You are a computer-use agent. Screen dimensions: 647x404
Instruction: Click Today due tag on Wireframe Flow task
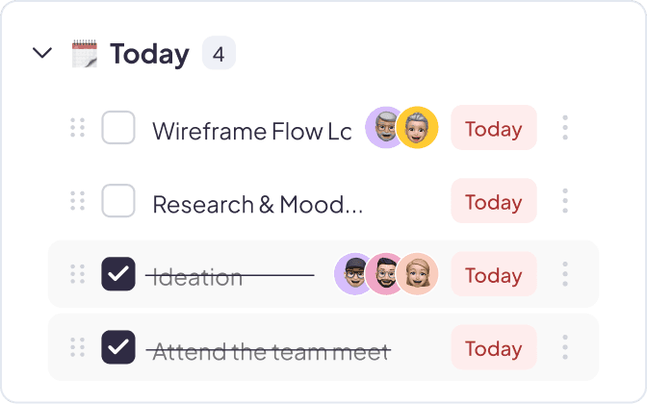[x=494, y=128]
